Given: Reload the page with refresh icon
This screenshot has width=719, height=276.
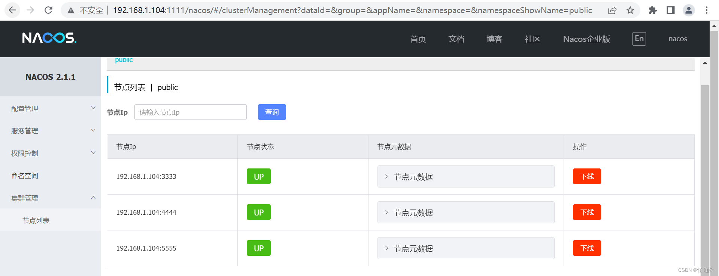Looking at the screenshot, I should point(48,10).
